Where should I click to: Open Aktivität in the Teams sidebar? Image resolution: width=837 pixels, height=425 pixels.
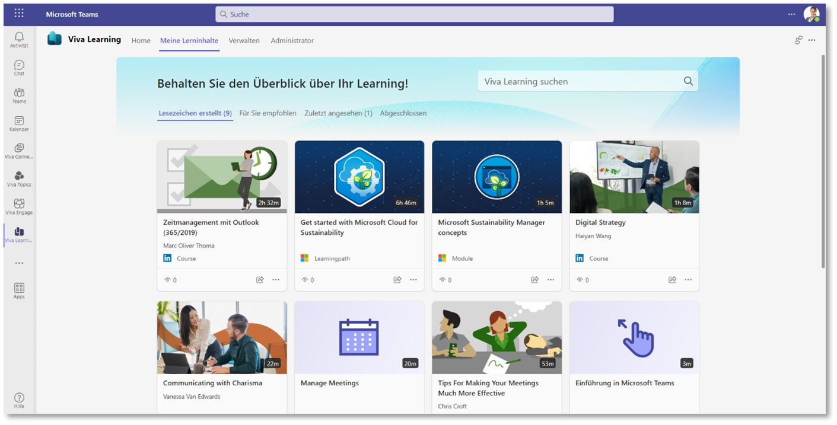[19, 40]
